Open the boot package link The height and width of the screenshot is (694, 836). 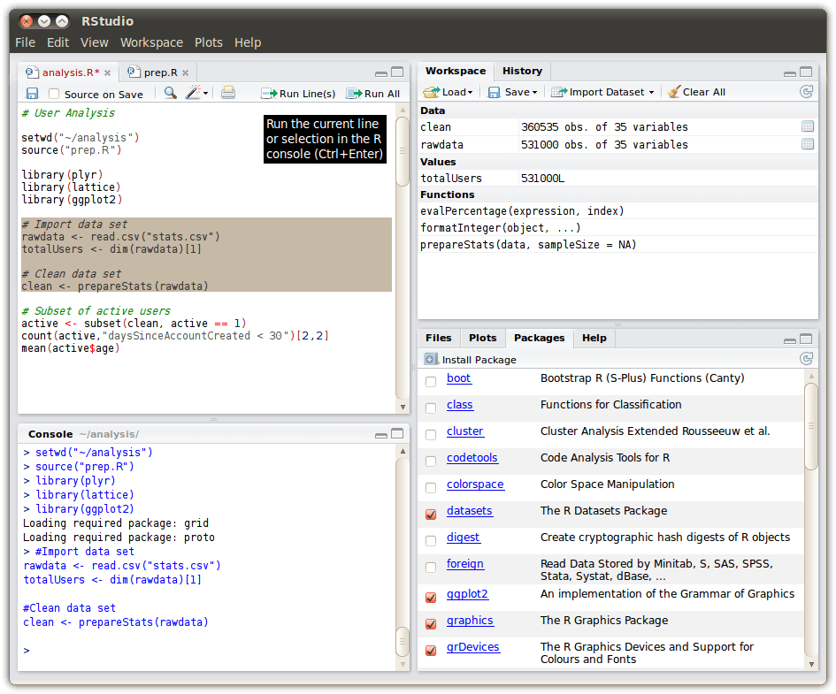(x=458, y=378)
